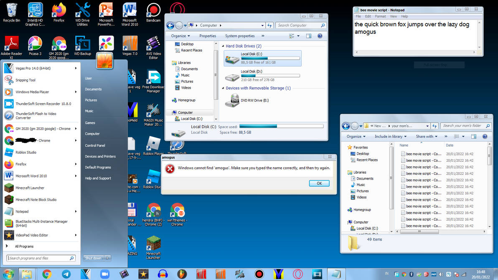Open the View menu in Notepad
The height and width of the screenshot is (280, 498).
[393, 16]
